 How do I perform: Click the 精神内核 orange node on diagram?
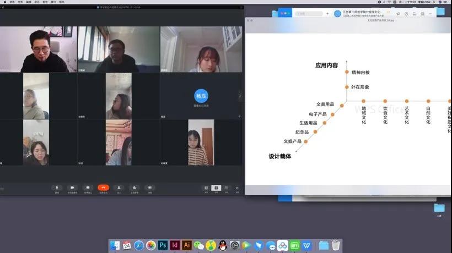coord(347,72)
